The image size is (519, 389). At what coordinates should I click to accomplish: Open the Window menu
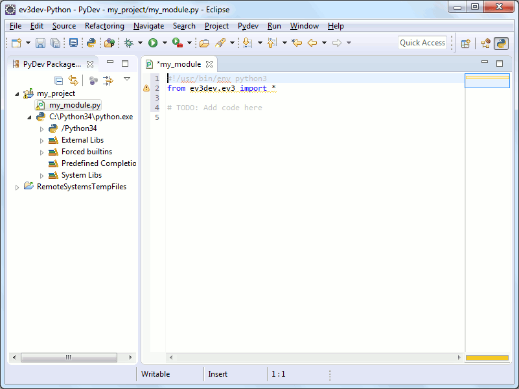coord(304,26)
